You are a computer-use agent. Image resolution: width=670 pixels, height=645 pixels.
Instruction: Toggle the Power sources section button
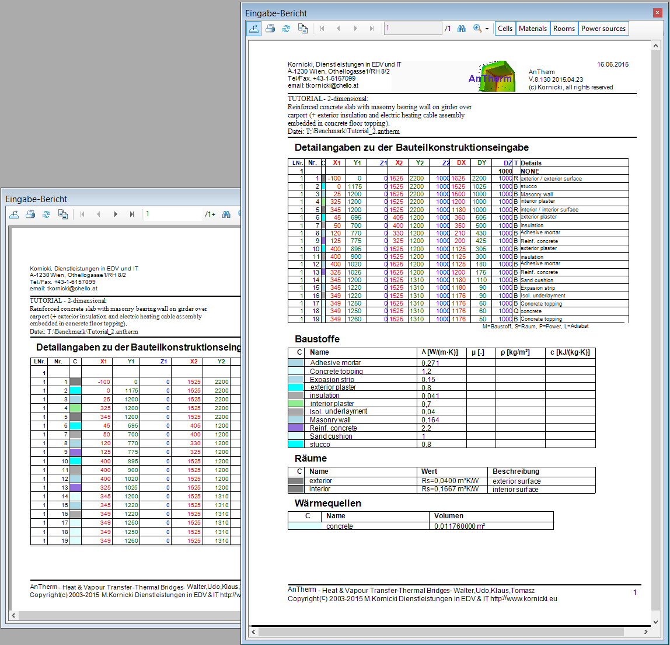(x=603, y=28)
